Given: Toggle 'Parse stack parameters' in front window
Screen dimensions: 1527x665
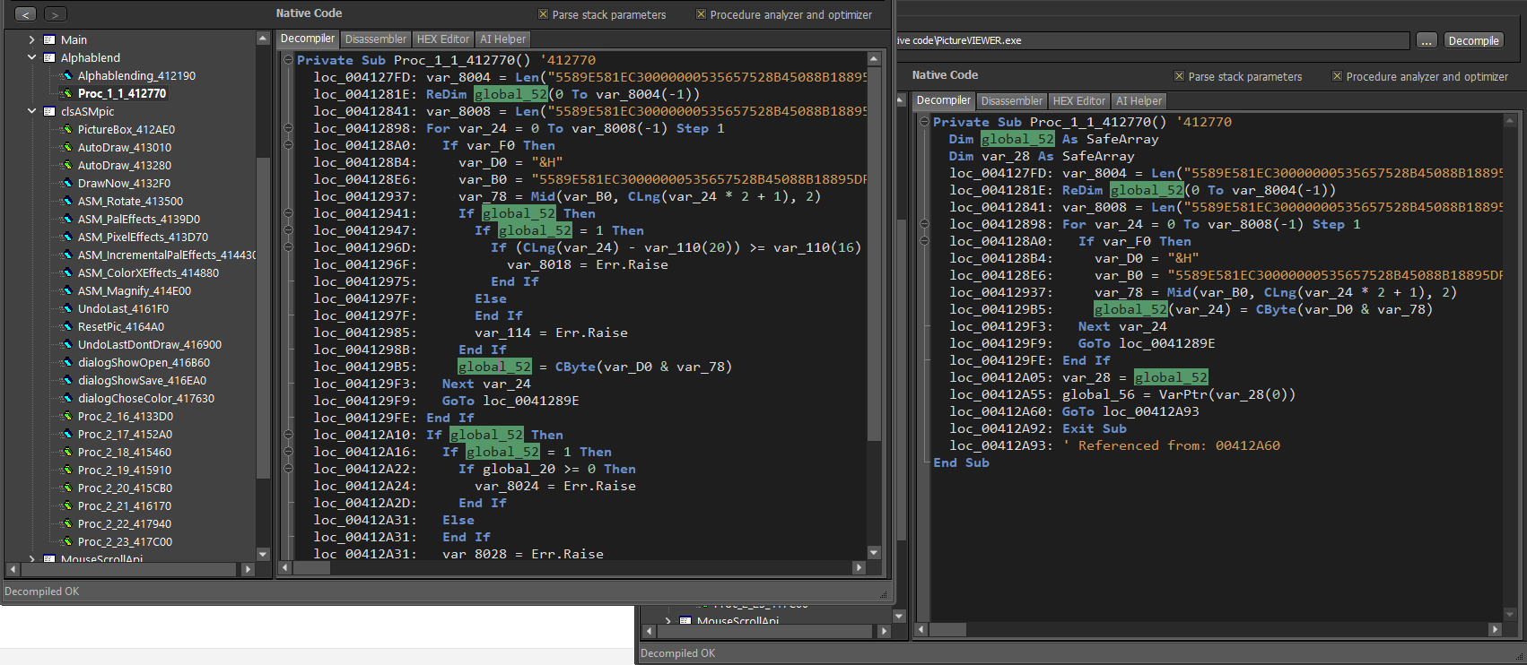Looking at the screenshot, I should [543, 14].
